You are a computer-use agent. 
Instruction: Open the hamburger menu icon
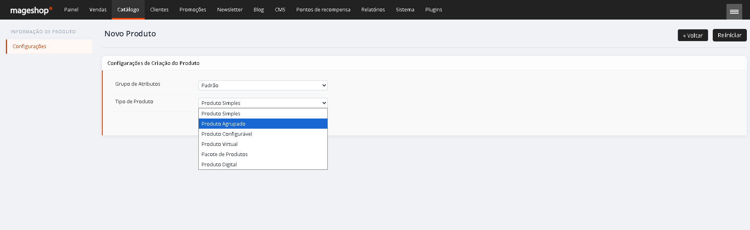[734, 12]
